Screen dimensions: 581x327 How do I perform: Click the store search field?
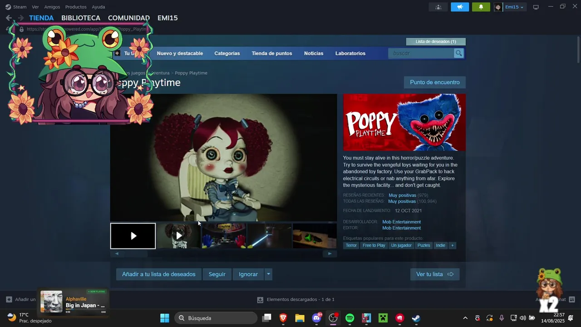click(x=421, y=53)
